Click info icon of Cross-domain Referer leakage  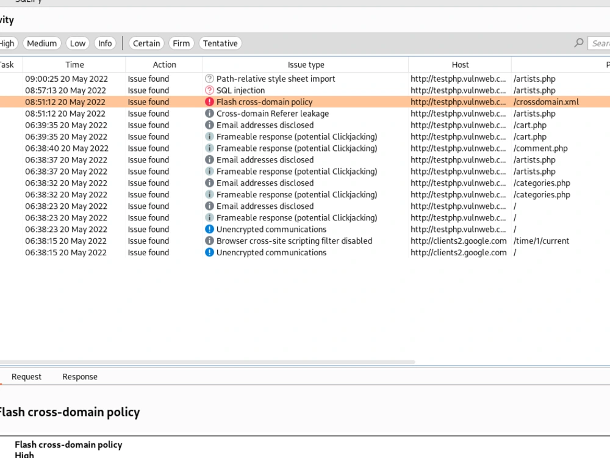(x=209, y=114)
